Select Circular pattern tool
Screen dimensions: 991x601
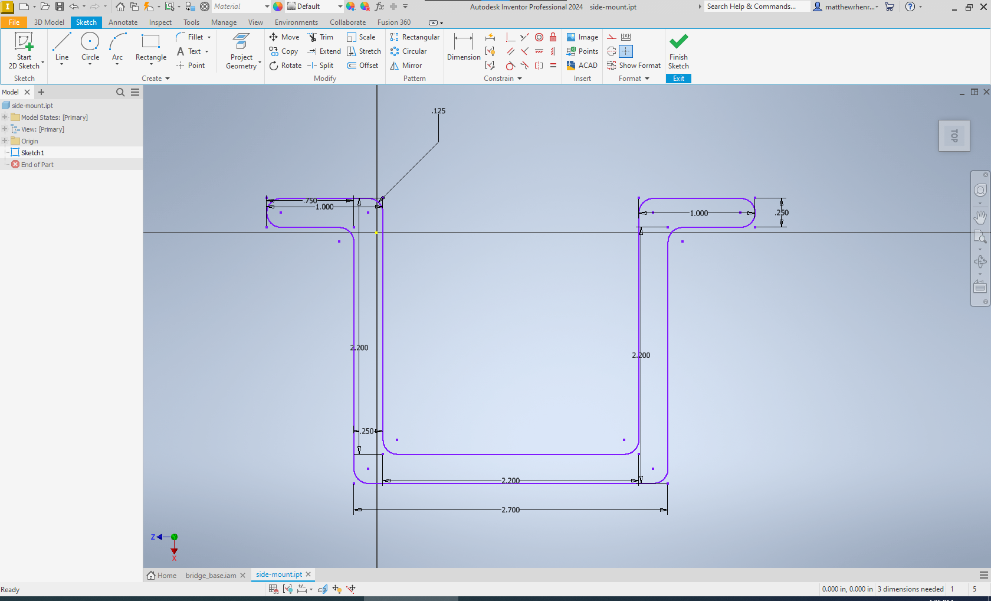tap(408, 51)
